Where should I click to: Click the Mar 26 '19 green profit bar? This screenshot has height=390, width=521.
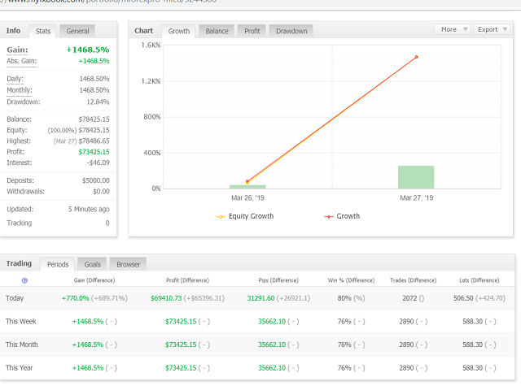(247, 187)
